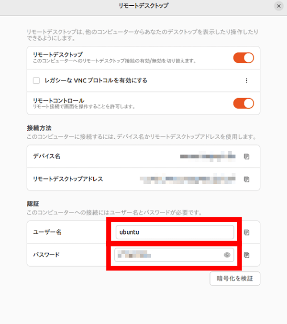Close the リモートデスクトップ dialog
The width and height of the screenshot is (287, 324).
point(278,6)
